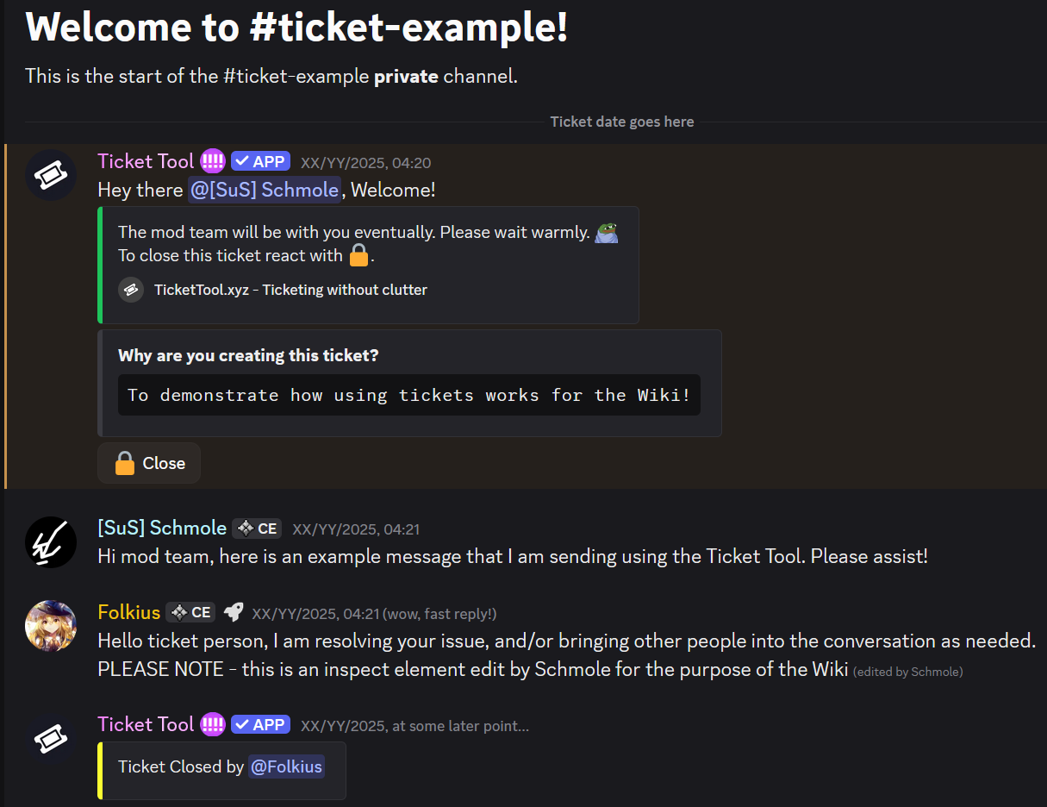This screenshot has width=1047, height=807.
Task: Click the TicketTool.xyz footer icon
Action: (x=130, y=290)
